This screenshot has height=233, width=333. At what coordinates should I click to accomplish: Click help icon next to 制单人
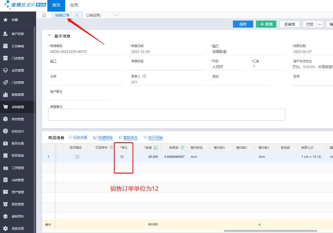pyautogui.click(x=144, y=76)
